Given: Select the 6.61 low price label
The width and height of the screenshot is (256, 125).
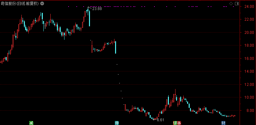Looking at the screenshot, I should point(160,120).
